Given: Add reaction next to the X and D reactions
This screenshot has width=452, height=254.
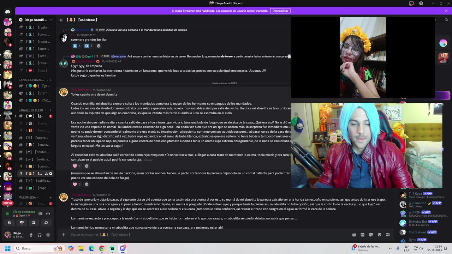Looking at the screenshot, I should coord(99,46).
